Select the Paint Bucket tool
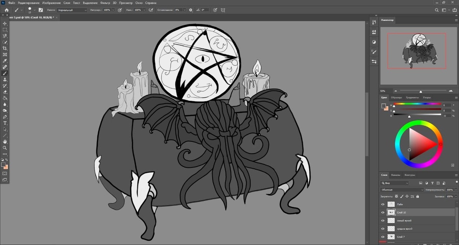The image size is (459, 245). click(x=5, y=98)
